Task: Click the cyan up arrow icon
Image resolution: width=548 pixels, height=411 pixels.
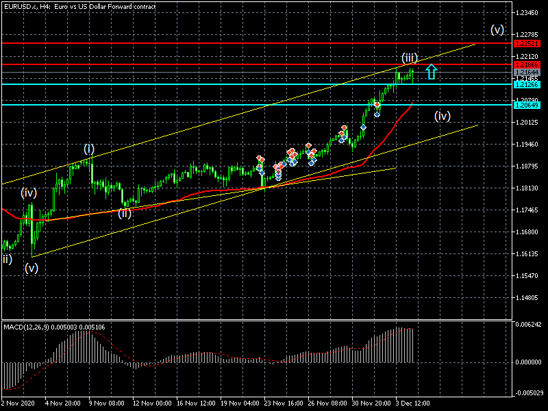Action: 430,71
